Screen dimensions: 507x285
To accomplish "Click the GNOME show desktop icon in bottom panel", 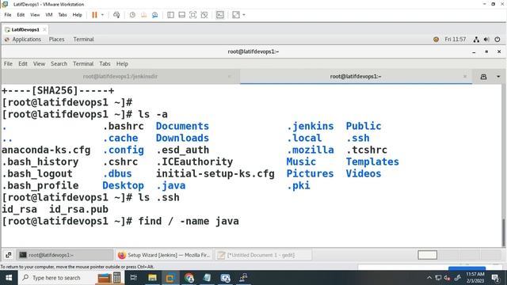I will [9, 255].
